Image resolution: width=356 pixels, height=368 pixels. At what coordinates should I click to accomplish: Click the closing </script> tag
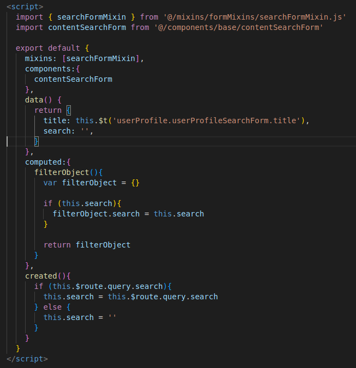27,359
